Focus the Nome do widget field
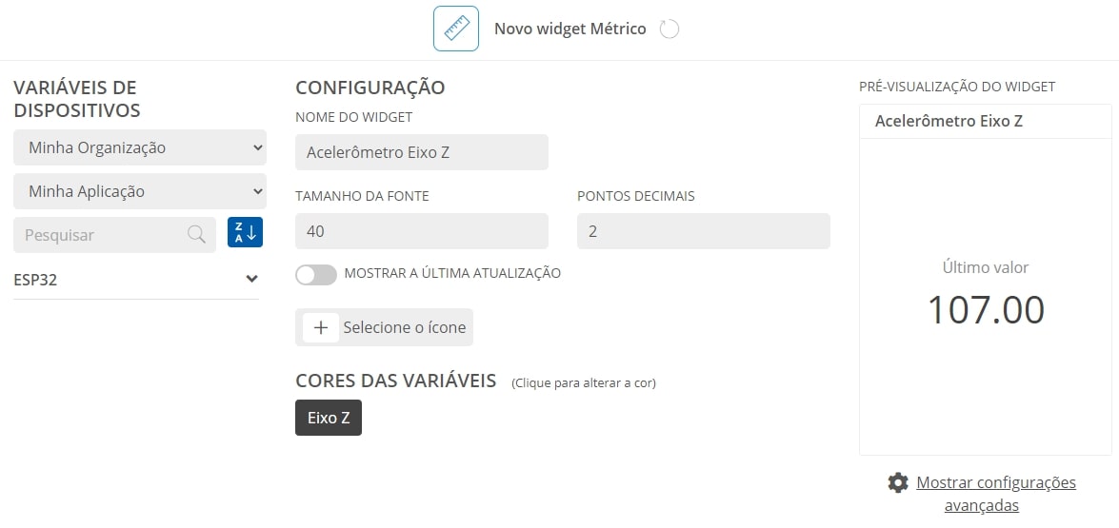1119x528 pixels. [x=422, y=152]
